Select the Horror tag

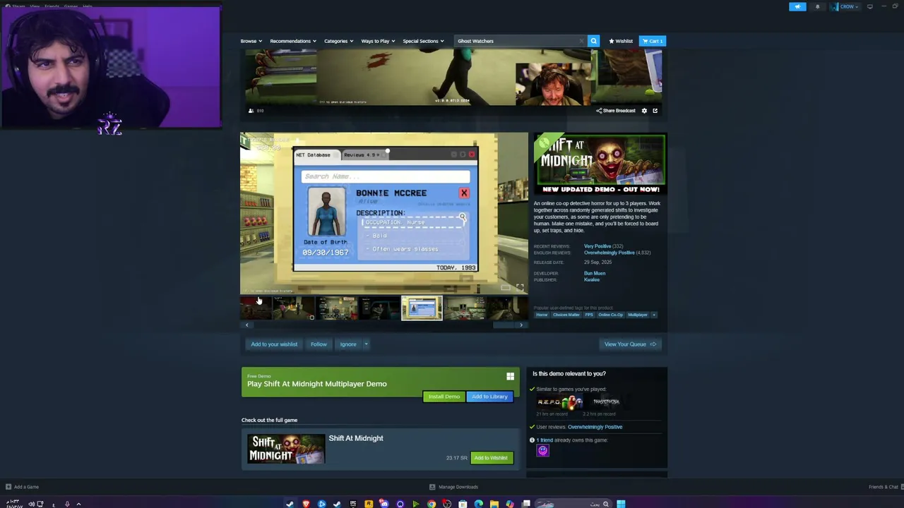pyautogui.click(x=542, y=315)
